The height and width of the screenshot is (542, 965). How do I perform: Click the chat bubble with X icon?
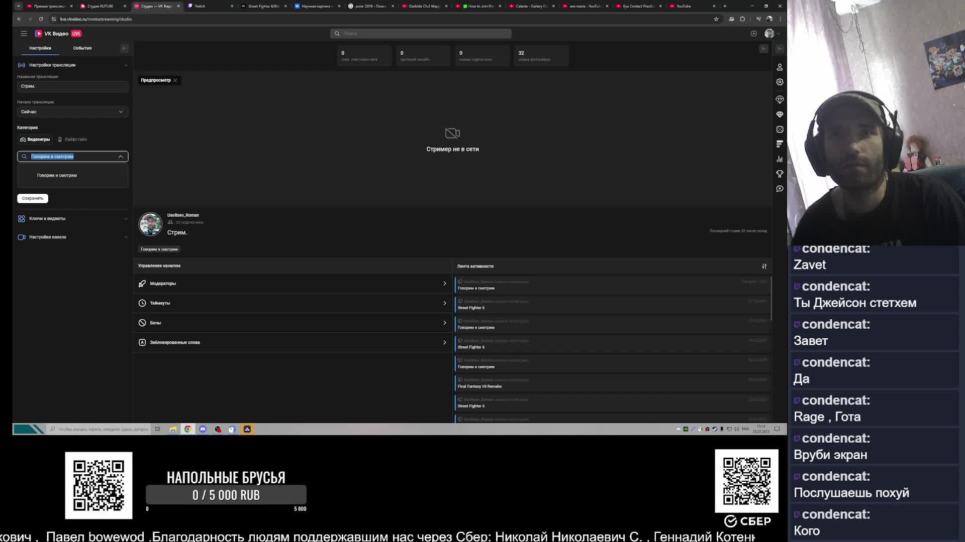pos(780,189)
